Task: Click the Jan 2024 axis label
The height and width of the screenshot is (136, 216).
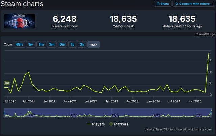Action: coord(153,101)
